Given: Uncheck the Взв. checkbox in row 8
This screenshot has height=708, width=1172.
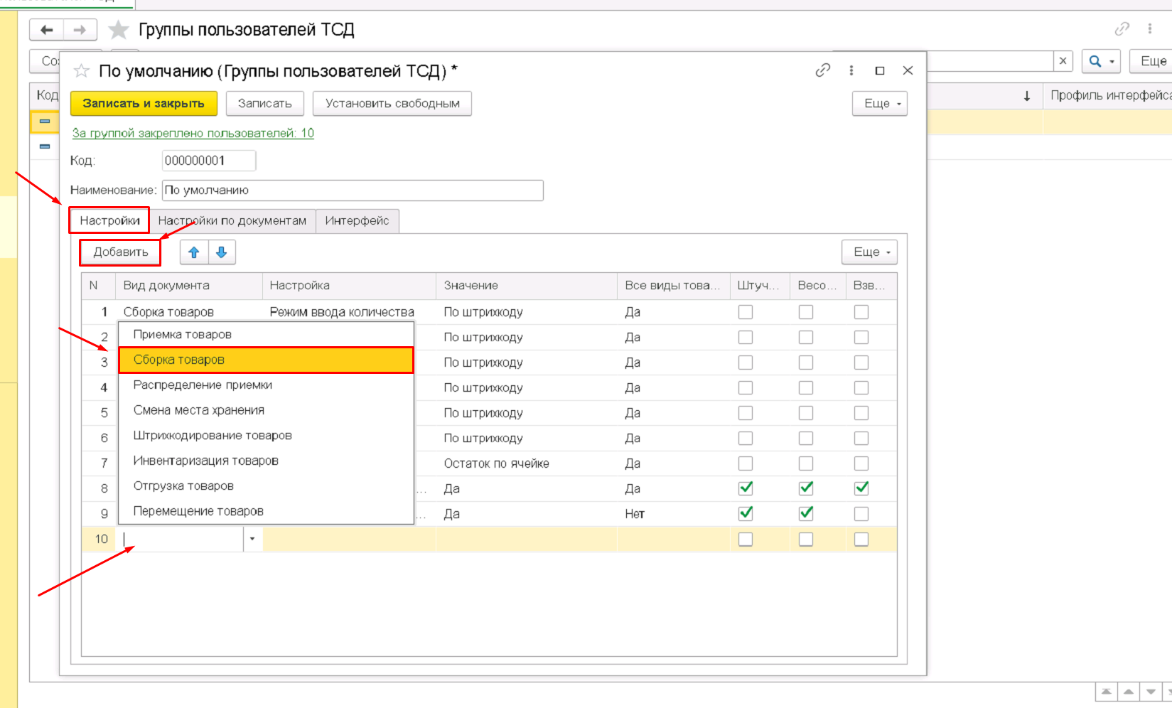Looking at the screenshot, I should pyautogui.click(x=861, y=488).
